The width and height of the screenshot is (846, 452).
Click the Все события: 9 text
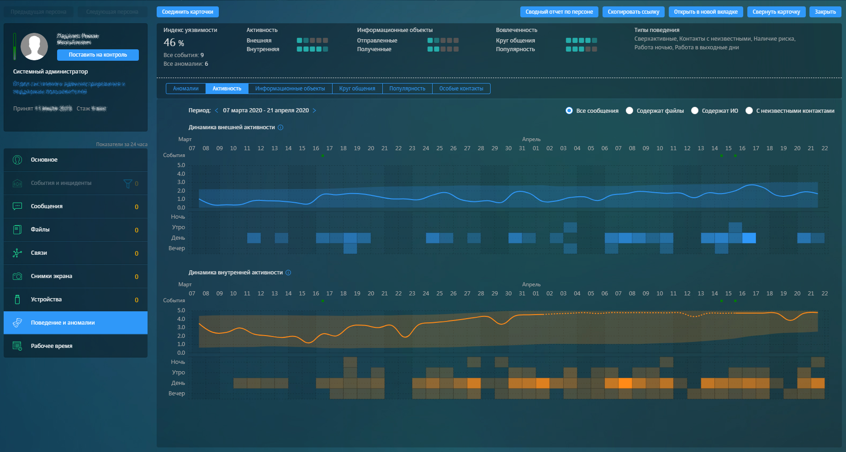[x=184, y=55]
